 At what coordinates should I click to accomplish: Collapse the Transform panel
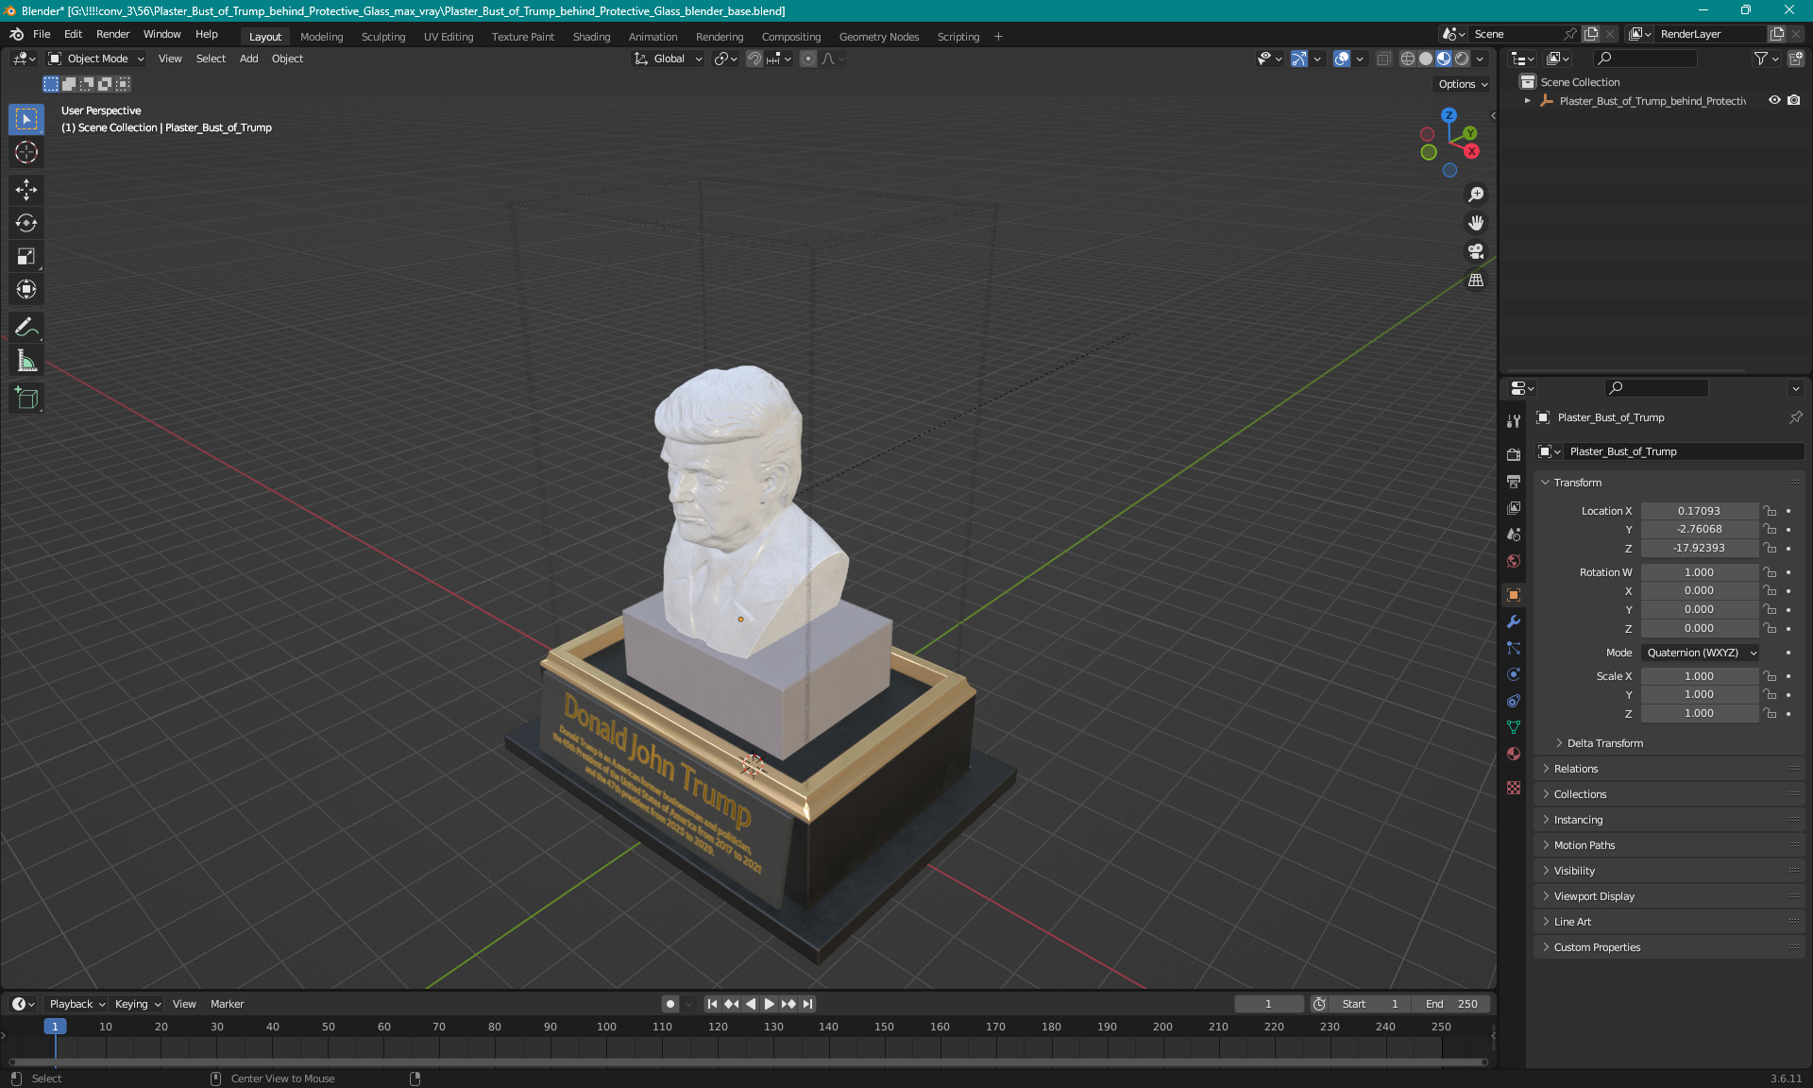point(1577,483)
